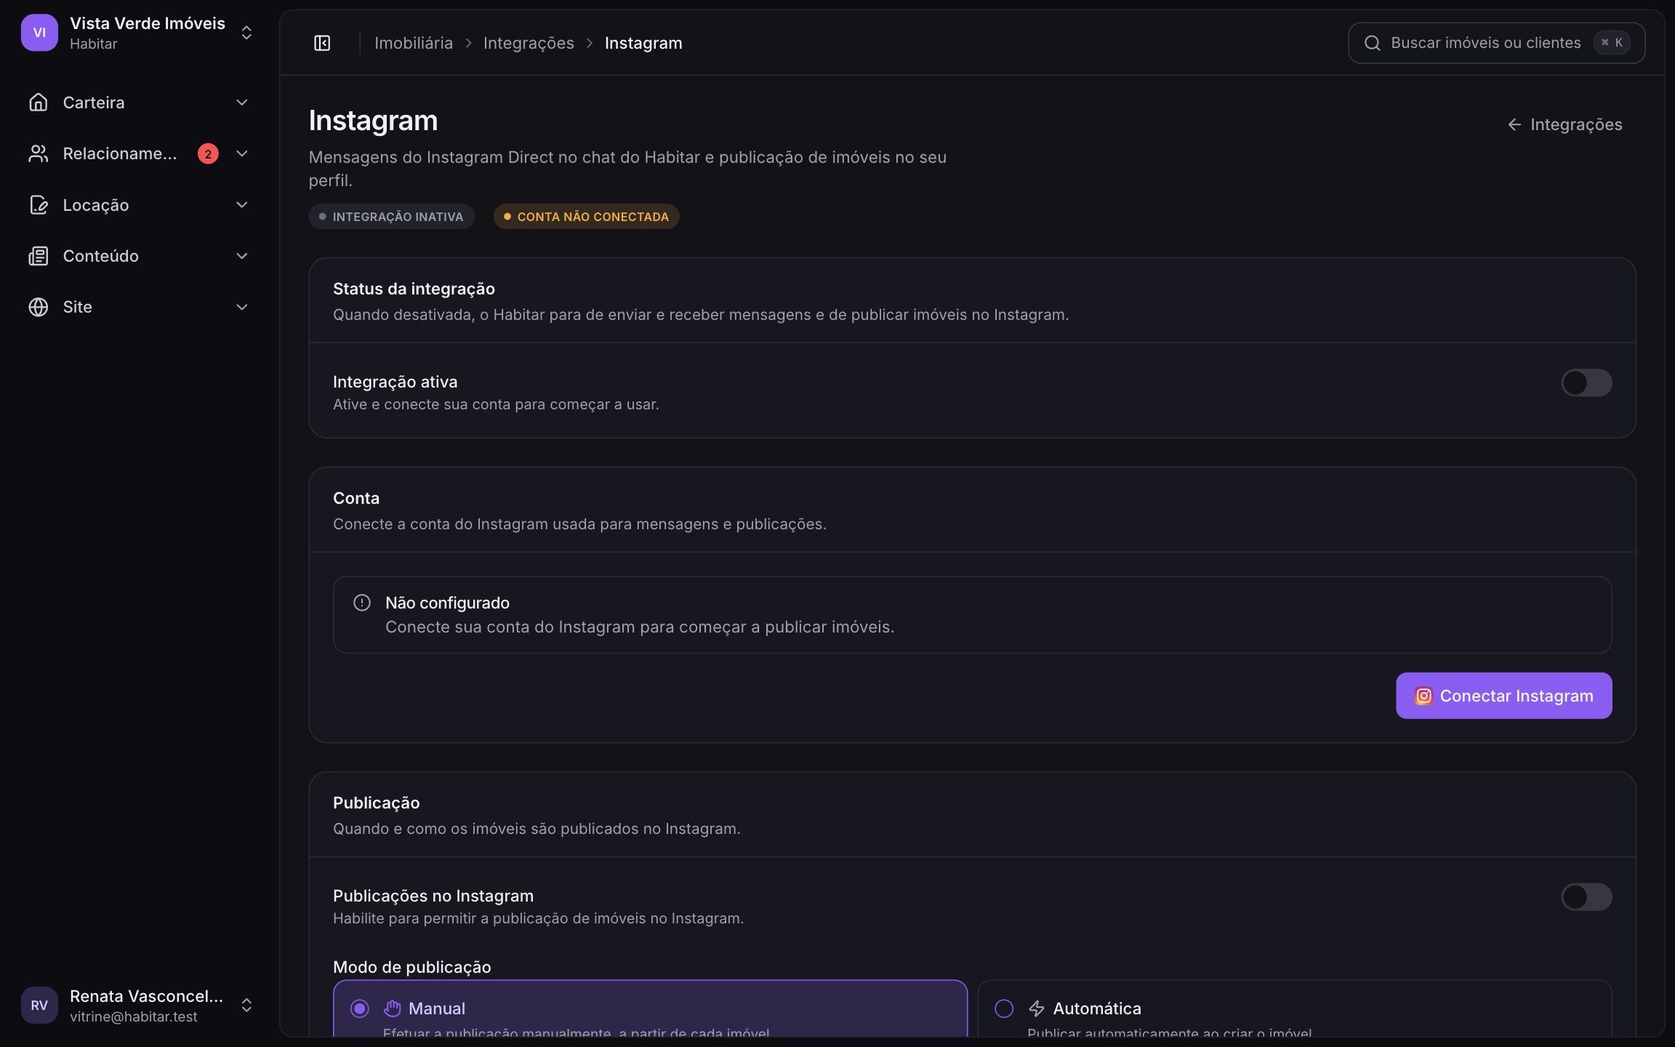The width and height of the screenshot is (1675, 1047).
Task: Select the Manual radio button
Action: 360,1008
